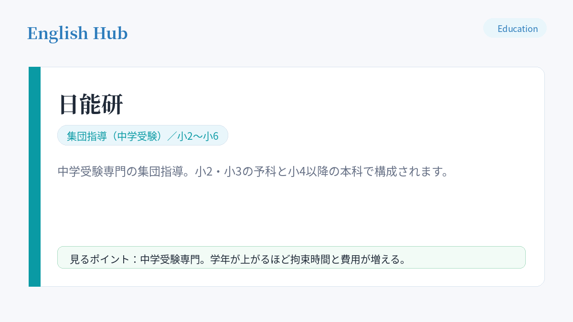Click the 見るポイント label text
Image resolution: width=573 pixels, height=322 pixels.
point(99,260)
